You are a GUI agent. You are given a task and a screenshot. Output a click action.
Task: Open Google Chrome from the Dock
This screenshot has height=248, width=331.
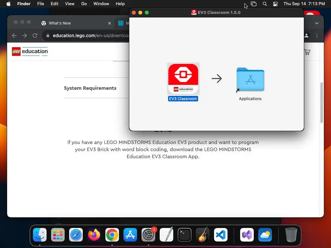coord(112,235)
